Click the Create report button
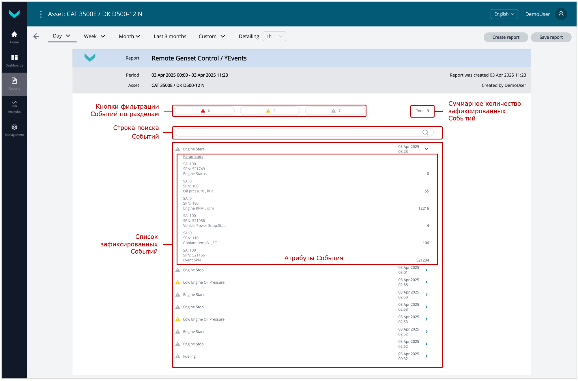Screen dimensions: 578x381 coord(506,37)
